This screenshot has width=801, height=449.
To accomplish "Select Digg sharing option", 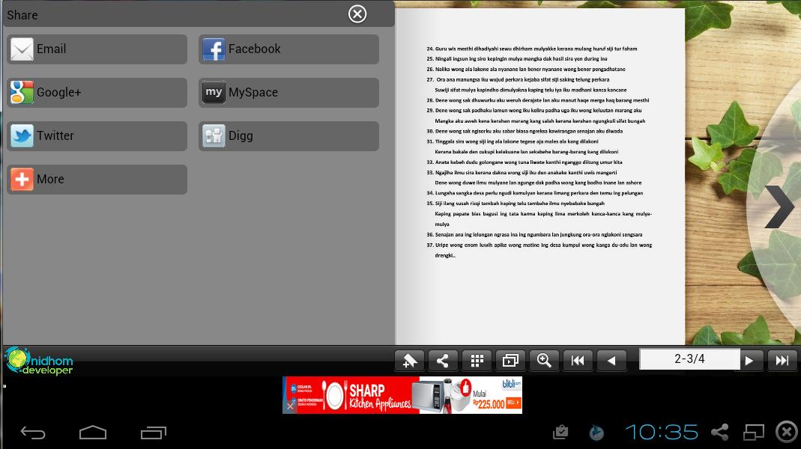I will pyautogui.click(x=288, y=135).
